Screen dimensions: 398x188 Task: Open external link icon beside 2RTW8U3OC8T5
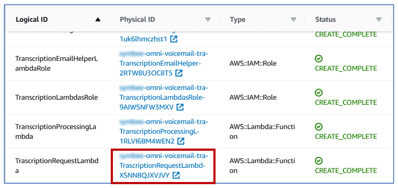179,73
